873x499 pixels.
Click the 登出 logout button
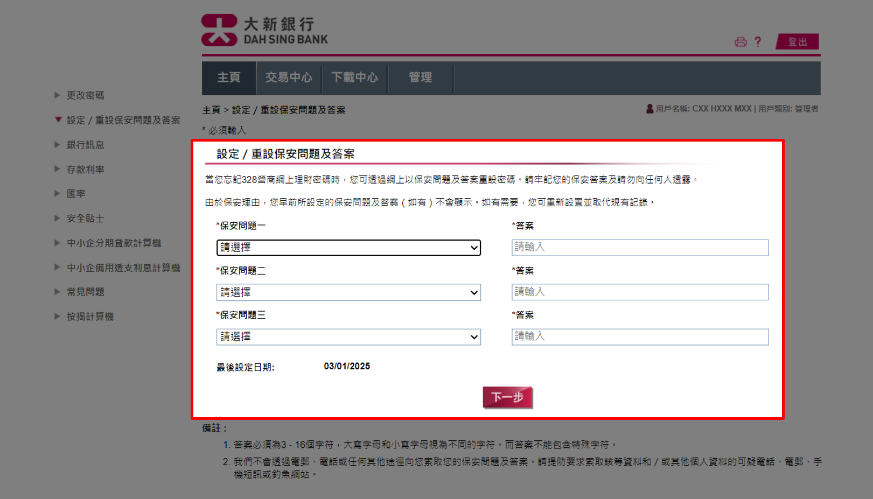pos(798,42)
